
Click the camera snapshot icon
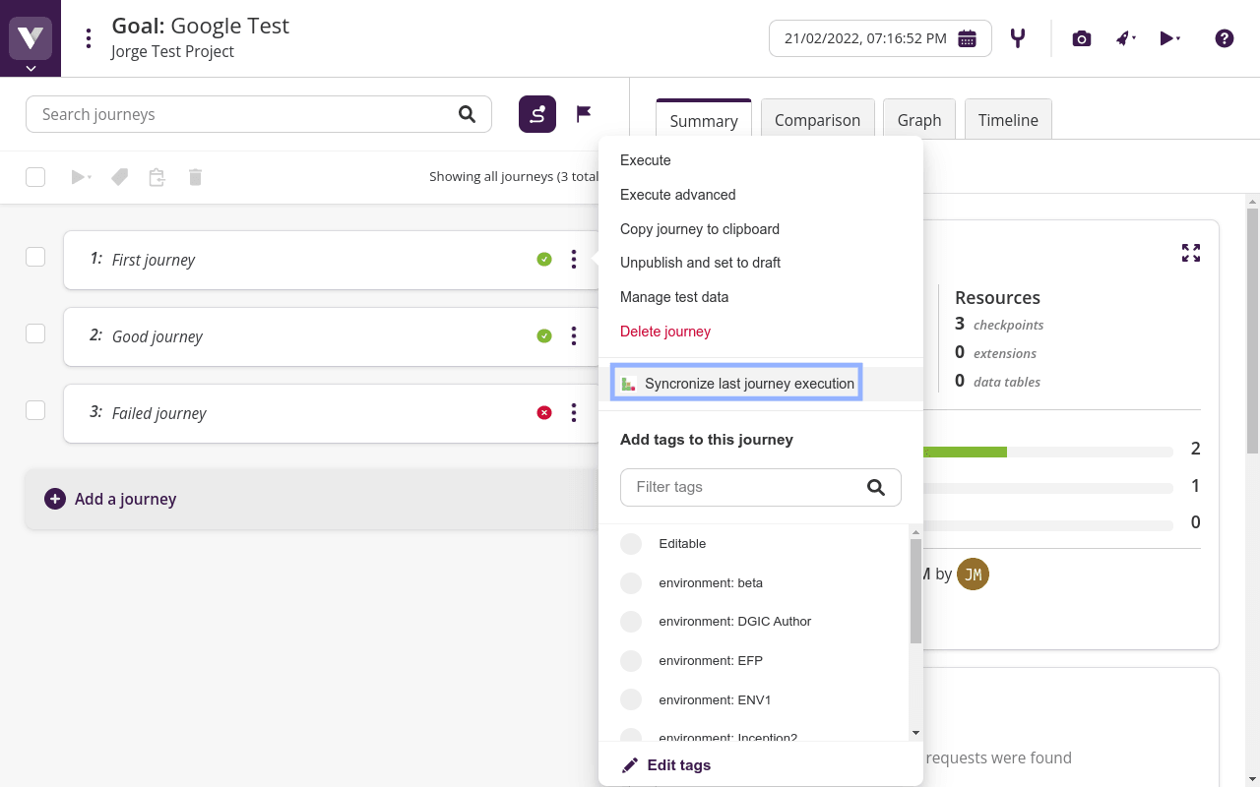(1081, 38)
